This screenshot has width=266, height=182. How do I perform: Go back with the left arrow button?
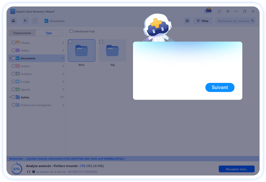tap(25, 21)
